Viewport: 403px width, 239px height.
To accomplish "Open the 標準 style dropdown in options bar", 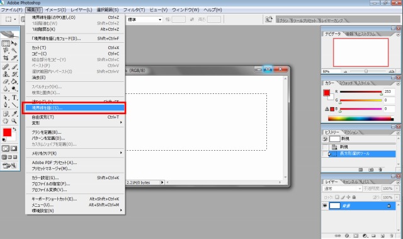I will [x=145, y=20].
